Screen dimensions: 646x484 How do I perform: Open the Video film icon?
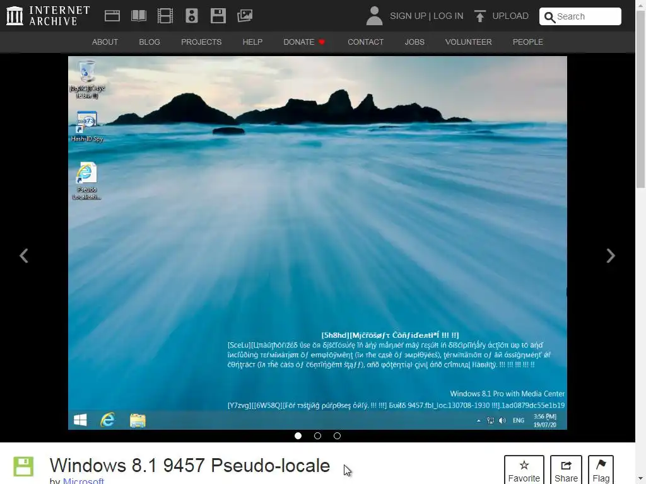click(x=165, y=16)
